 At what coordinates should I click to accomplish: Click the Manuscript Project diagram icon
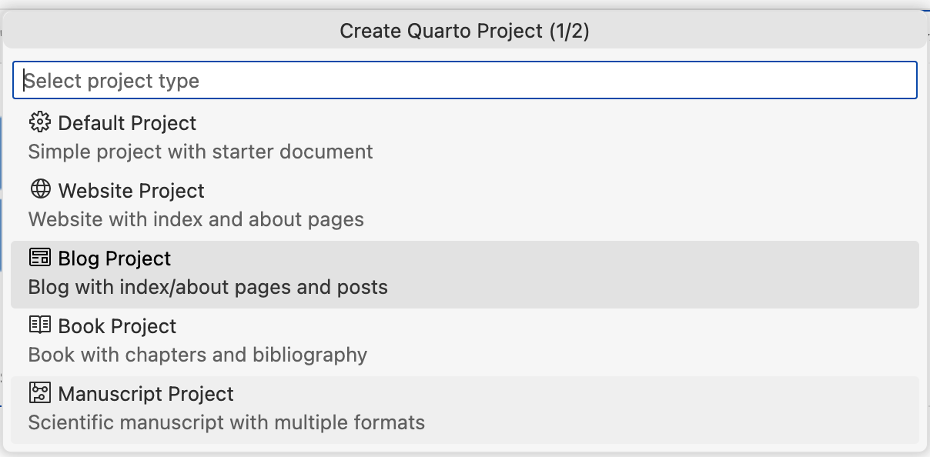[x=39, y=393]
